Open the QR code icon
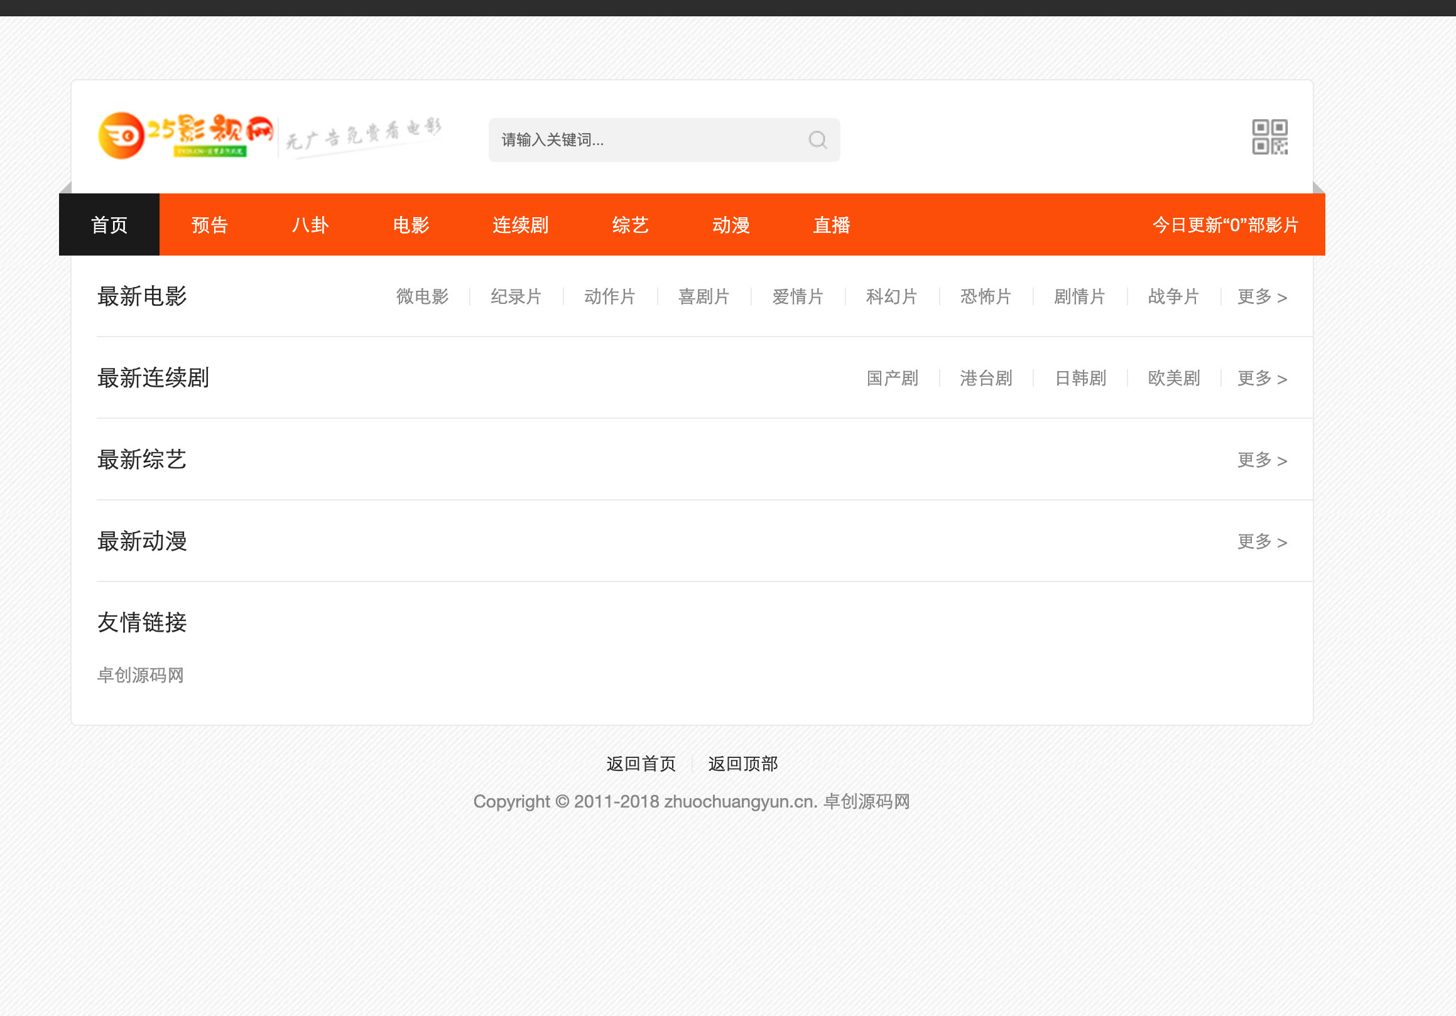1456x1016 pixels. point(1269,137)
